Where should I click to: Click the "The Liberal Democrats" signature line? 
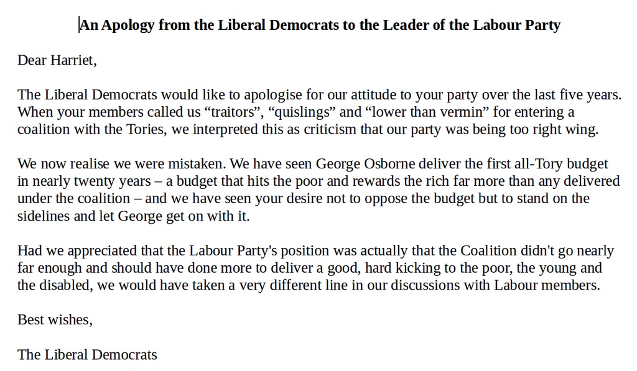87,355
